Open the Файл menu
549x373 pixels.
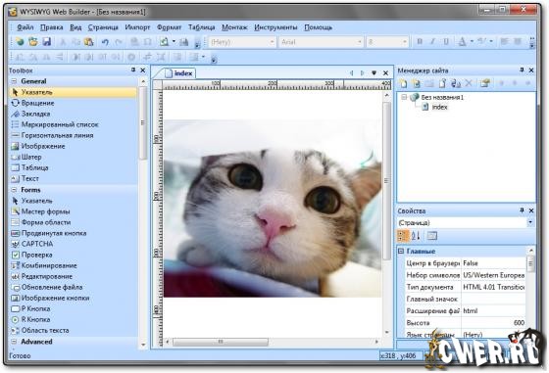25,27
